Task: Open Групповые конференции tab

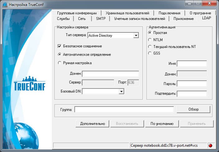Action: tap(77, 13)
